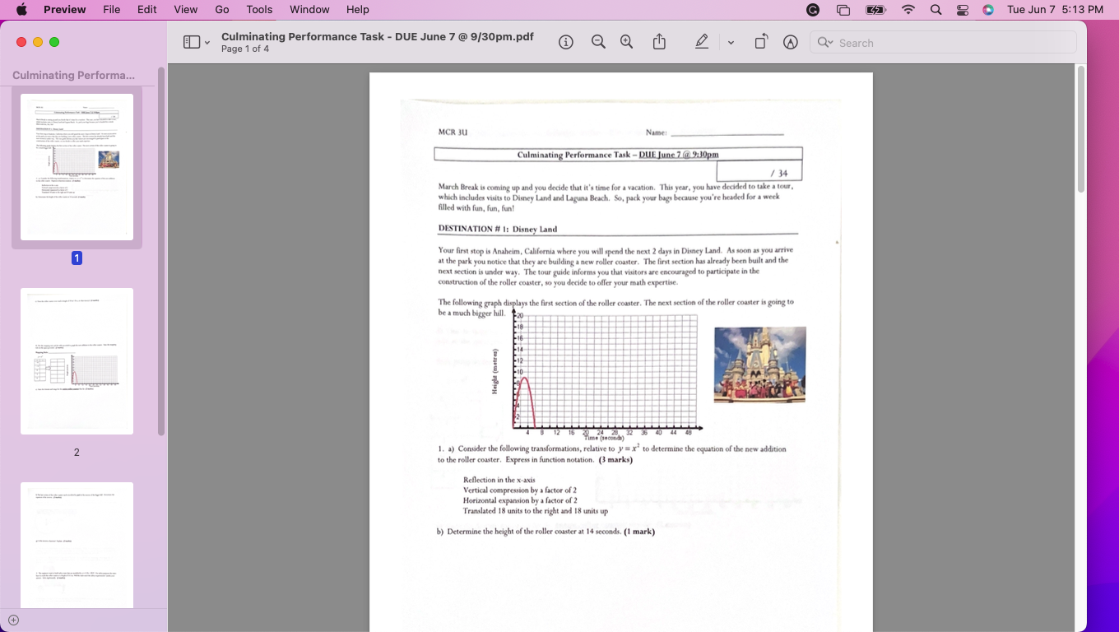
Task: Open the Search magnifier dropdown
Action: [x=826, y=42]
